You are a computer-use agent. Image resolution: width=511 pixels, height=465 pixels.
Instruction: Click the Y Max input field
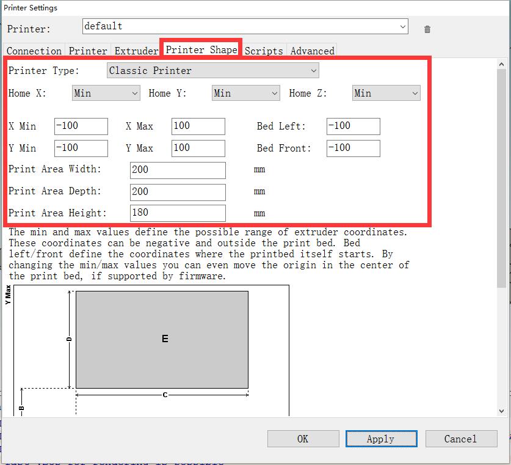[x=198, y=148]
